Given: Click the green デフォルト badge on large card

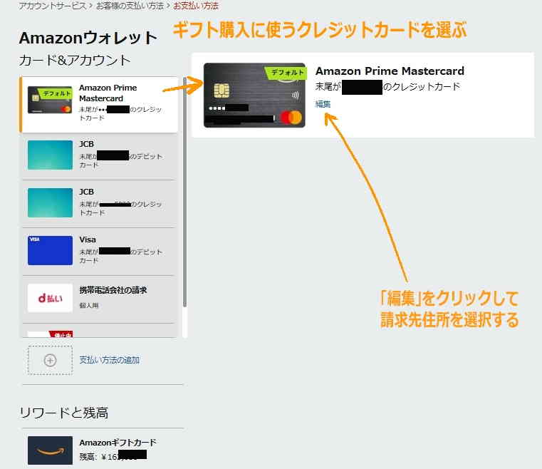Looking at the screenshot, I should click(286, 73).
